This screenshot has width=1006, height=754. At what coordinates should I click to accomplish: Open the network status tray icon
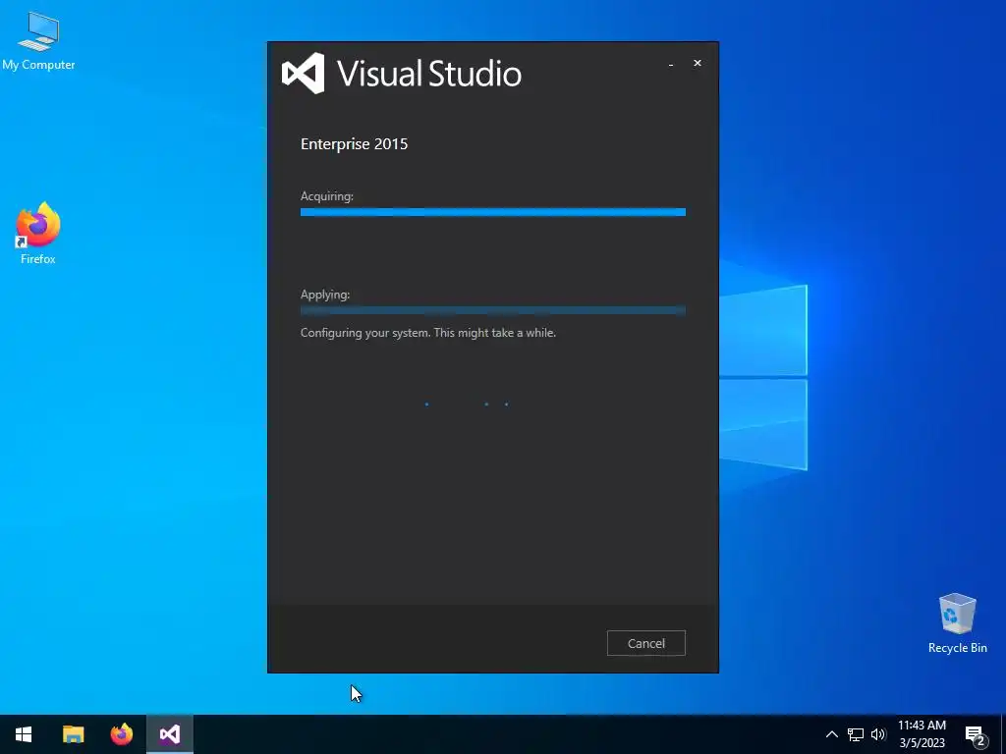point(856,734)
